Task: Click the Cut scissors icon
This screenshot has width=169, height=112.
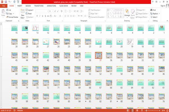Action: click(7, 10)
